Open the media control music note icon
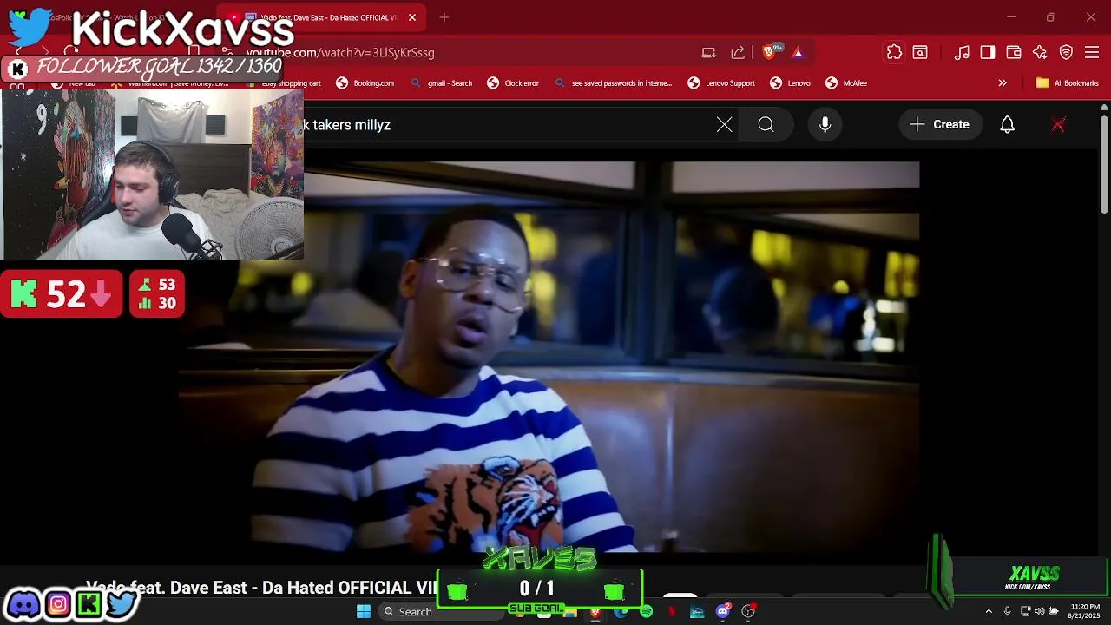This screenshot has width=1111, height=625. click(962, 52)
